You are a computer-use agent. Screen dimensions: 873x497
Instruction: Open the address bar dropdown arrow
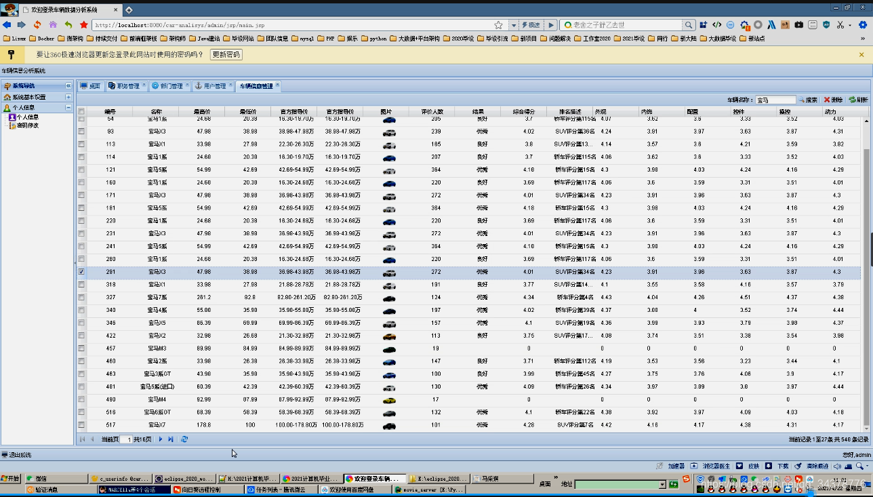click(x=514, y=25)
